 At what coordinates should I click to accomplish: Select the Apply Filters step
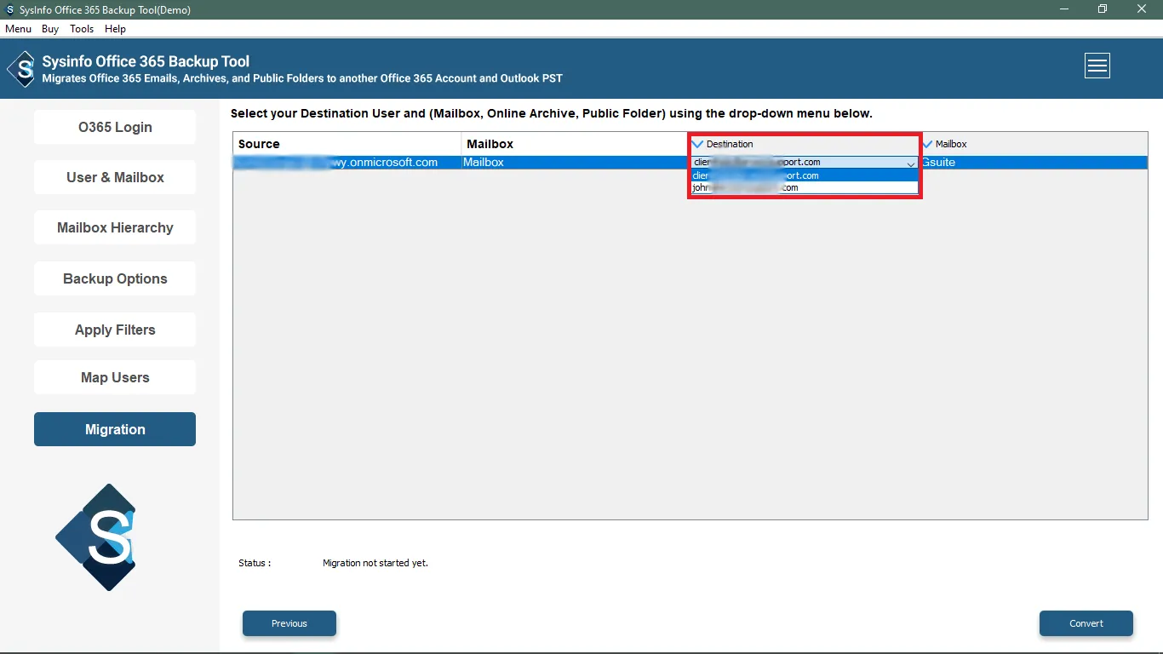click(x=115, y=330)
